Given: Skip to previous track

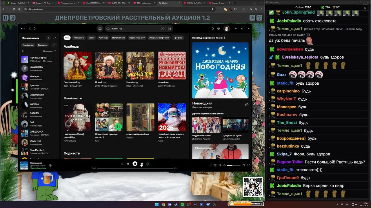Looking at the screenshot, I should [128, 164].
